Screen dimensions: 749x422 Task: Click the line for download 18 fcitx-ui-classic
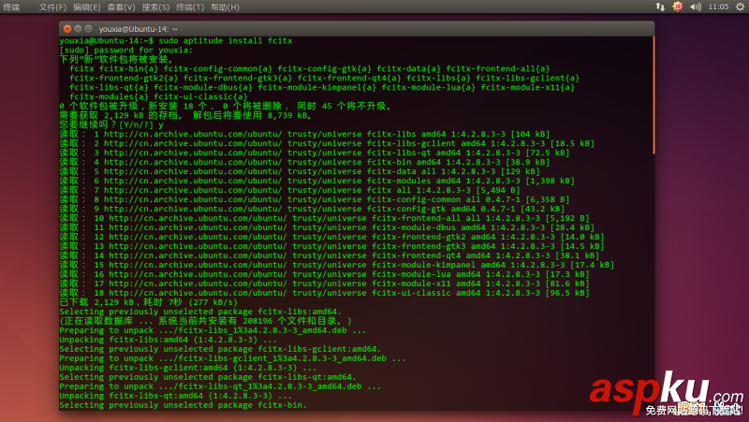(x=324, y=293)
